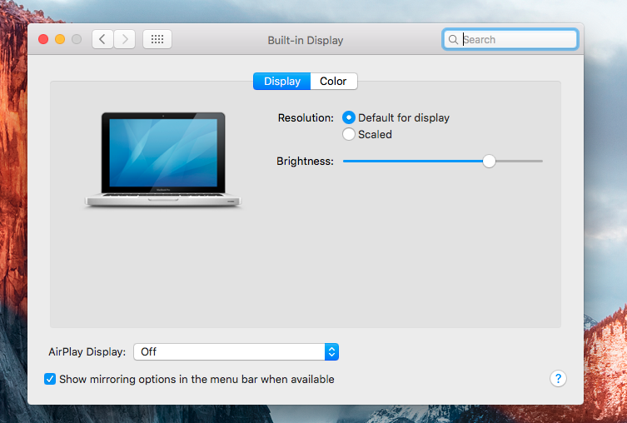Focus the Search input field

pos(516,39)
